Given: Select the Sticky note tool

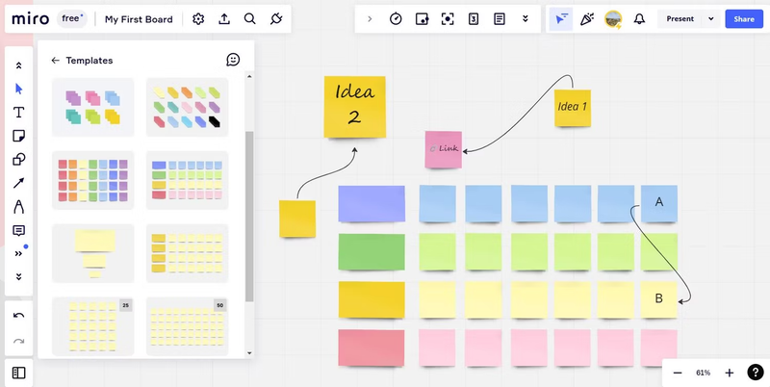Looking at the screenshot, I should (x=18, y=136).
